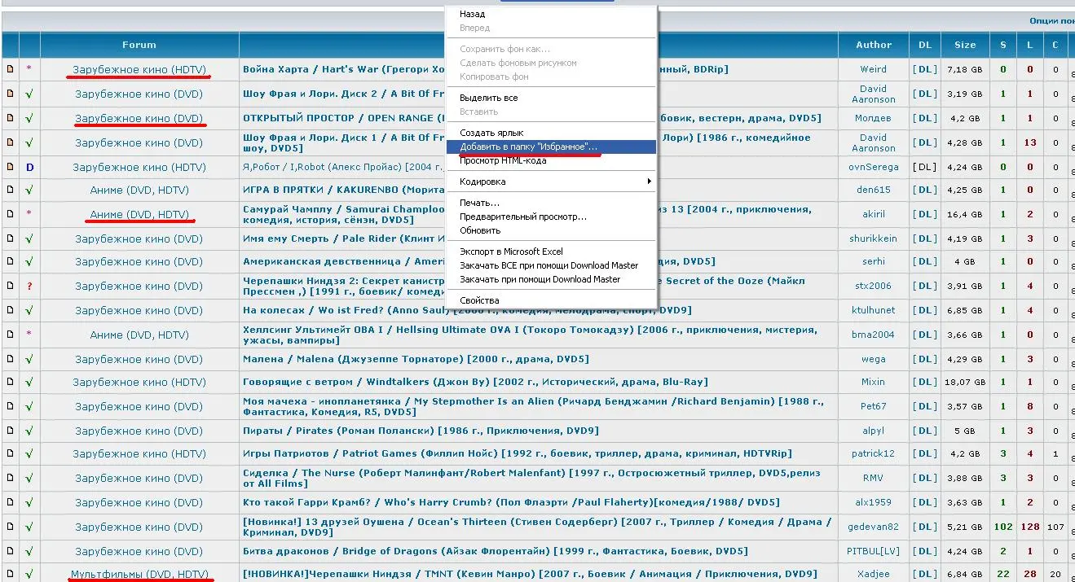
Task: Open Аниме (DVD, HDTV) forum in Самурай Чамплу row
Action: (139, 214)
